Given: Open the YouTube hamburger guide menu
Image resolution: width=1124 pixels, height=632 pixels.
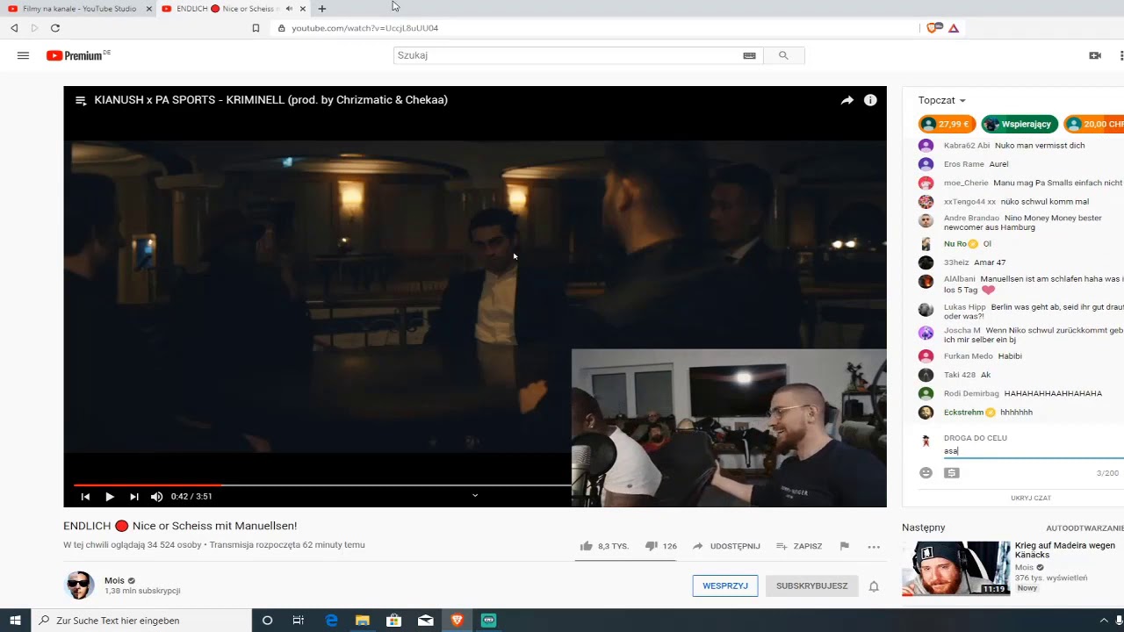Looking at the screenshot, I should point(23,55).
